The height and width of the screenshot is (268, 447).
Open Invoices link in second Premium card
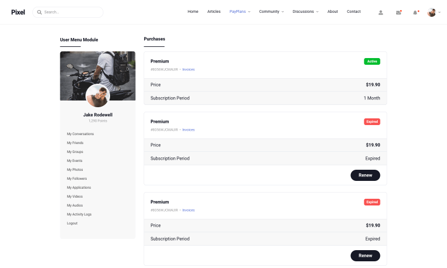tap(188, 130)
